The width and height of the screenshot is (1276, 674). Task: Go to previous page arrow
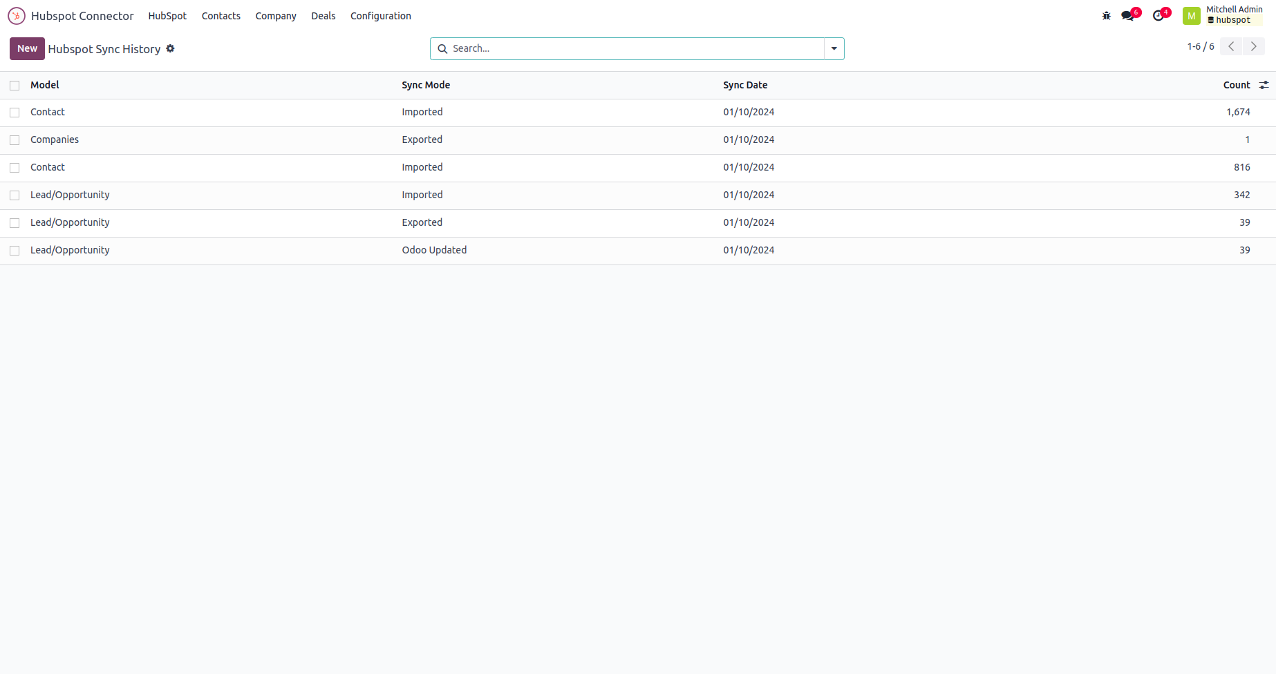point(1231,46)
